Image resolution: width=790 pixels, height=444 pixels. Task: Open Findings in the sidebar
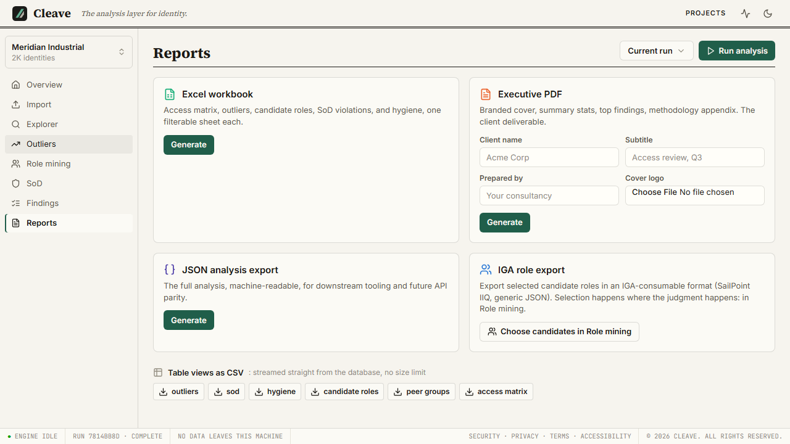[x=69, y=203]
